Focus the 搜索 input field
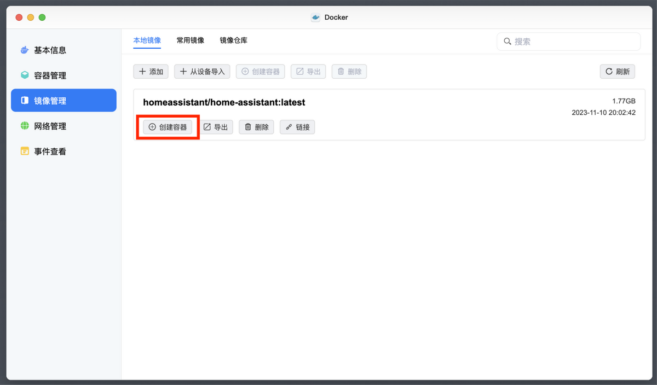 (x=568, y=42)
